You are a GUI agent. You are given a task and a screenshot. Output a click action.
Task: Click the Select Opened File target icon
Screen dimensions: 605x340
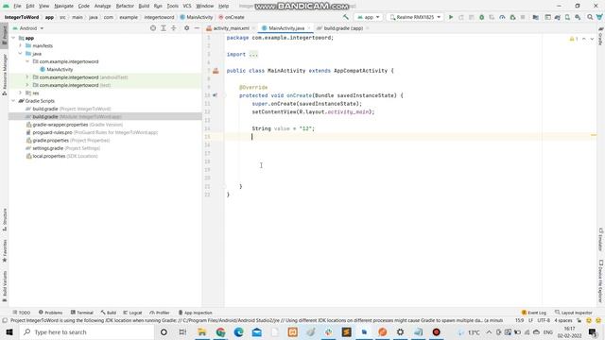pos(153,28)
